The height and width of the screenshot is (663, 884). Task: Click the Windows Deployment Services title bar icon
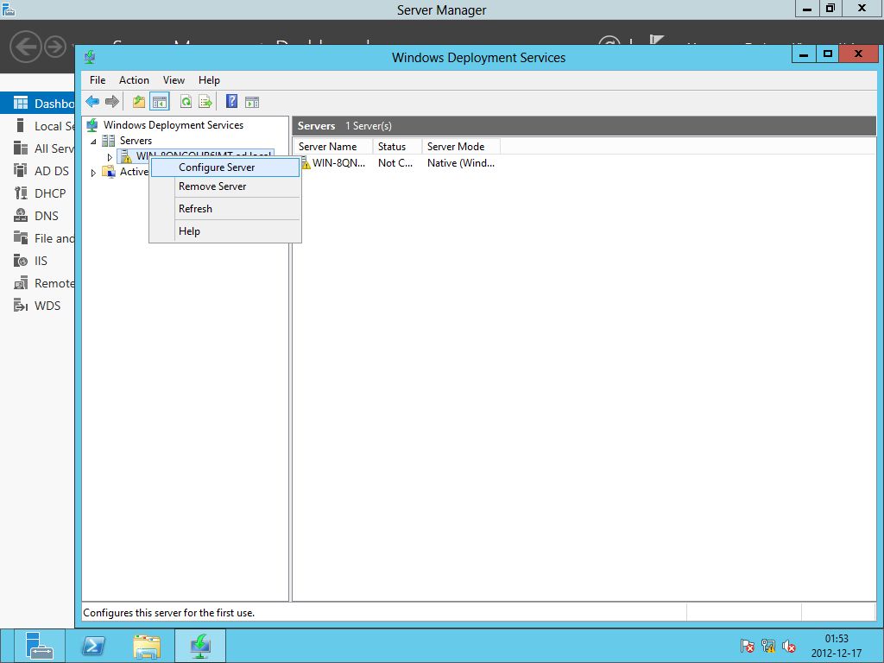coord(90,57)
